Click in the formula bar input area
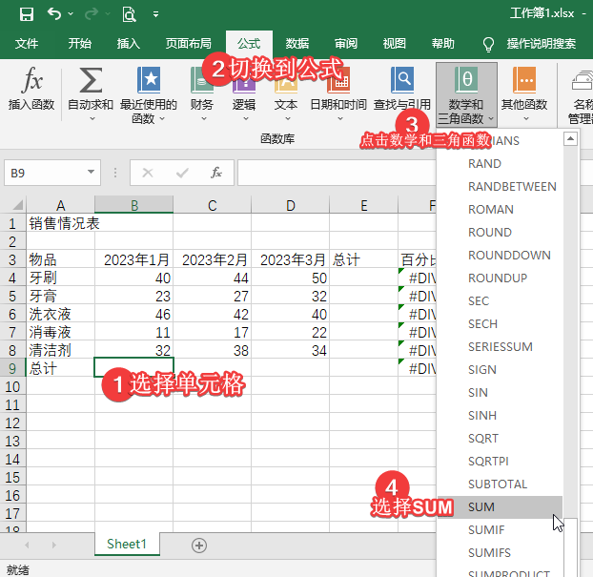Screen dimensions: 593x577 337,173
